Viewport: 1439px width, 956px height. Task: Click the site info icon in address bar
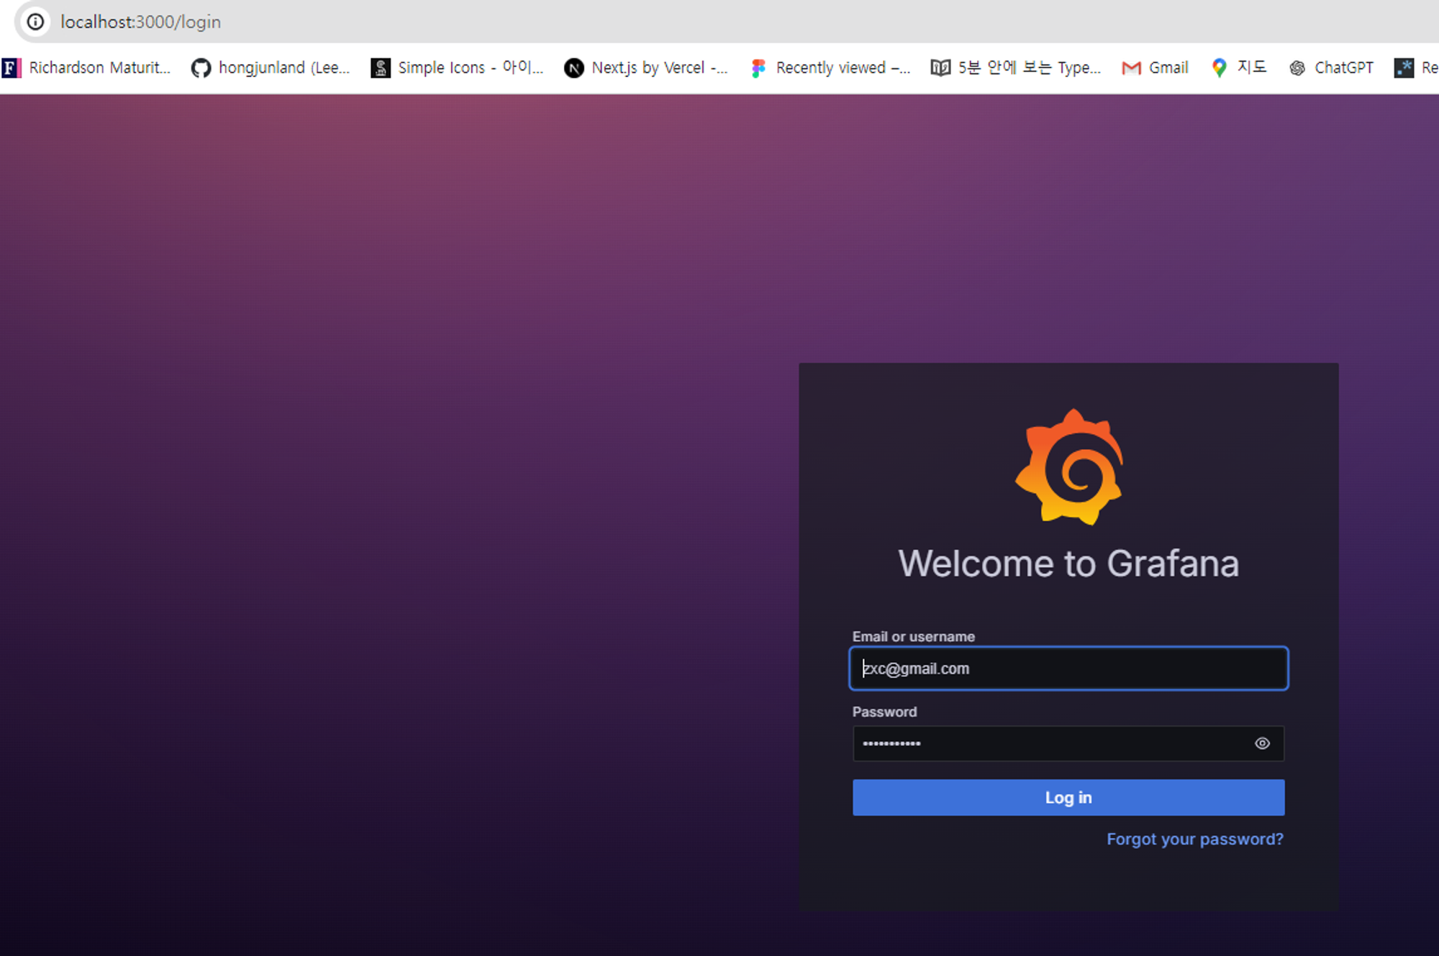(35, 22)
